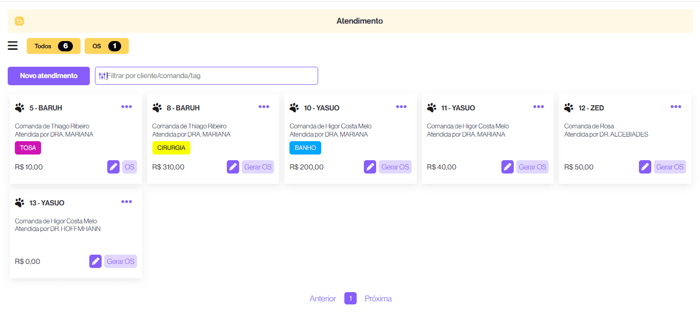This screenshot has height=326, width=700.
Task: Click the paw icon on card 10 - YASUO
Action: tap(294, 108)
